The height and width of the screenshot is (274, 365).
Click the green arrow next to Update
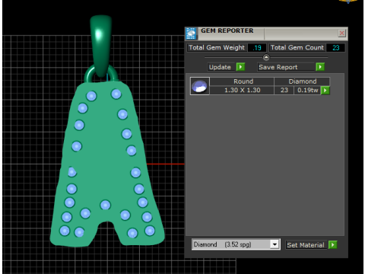click(240, 67)
